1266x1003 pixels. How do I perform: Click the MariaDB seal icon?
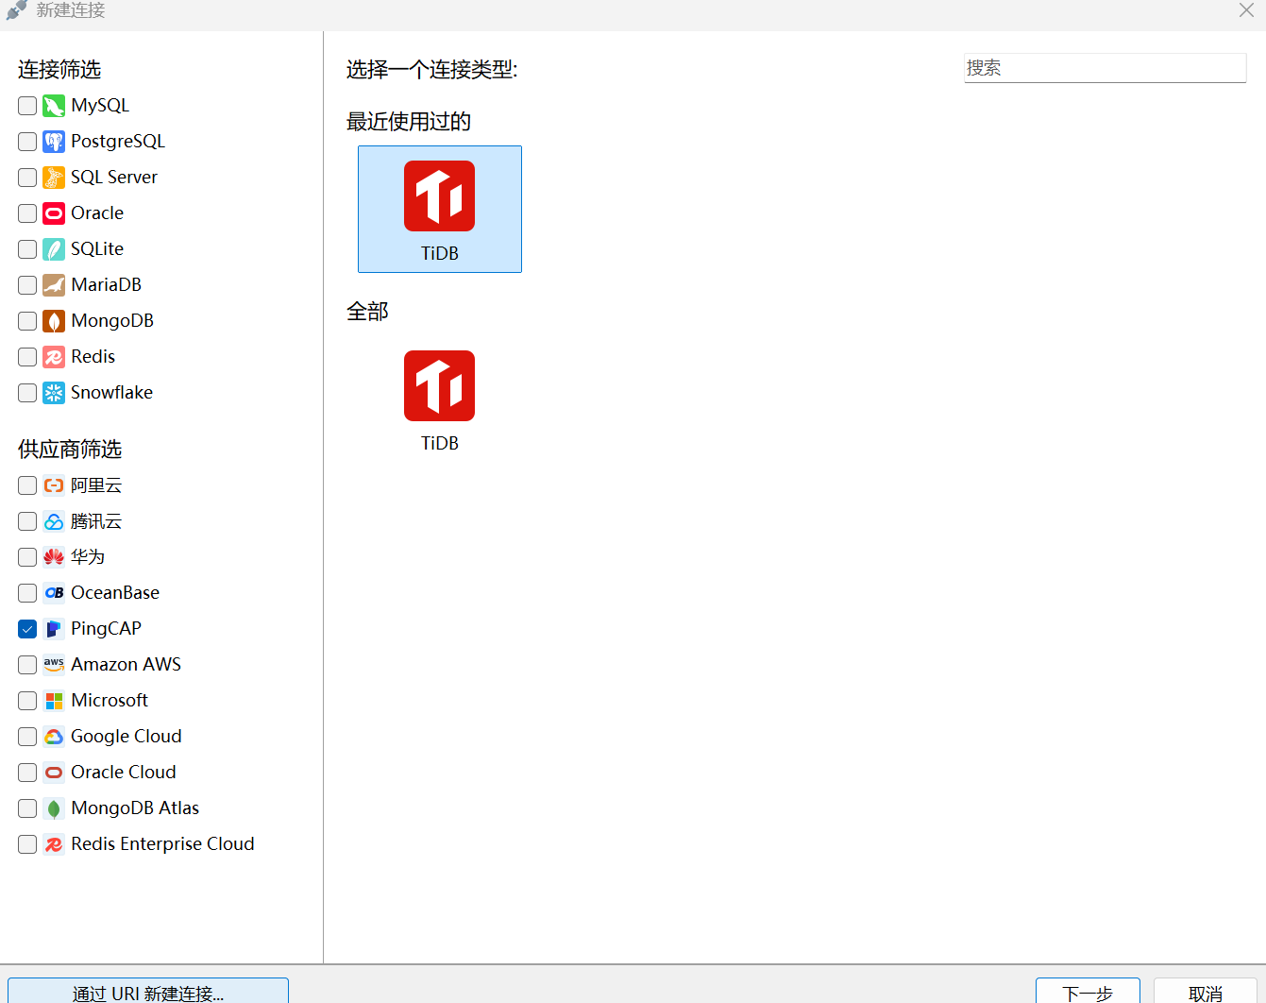[x=54, y=285]
